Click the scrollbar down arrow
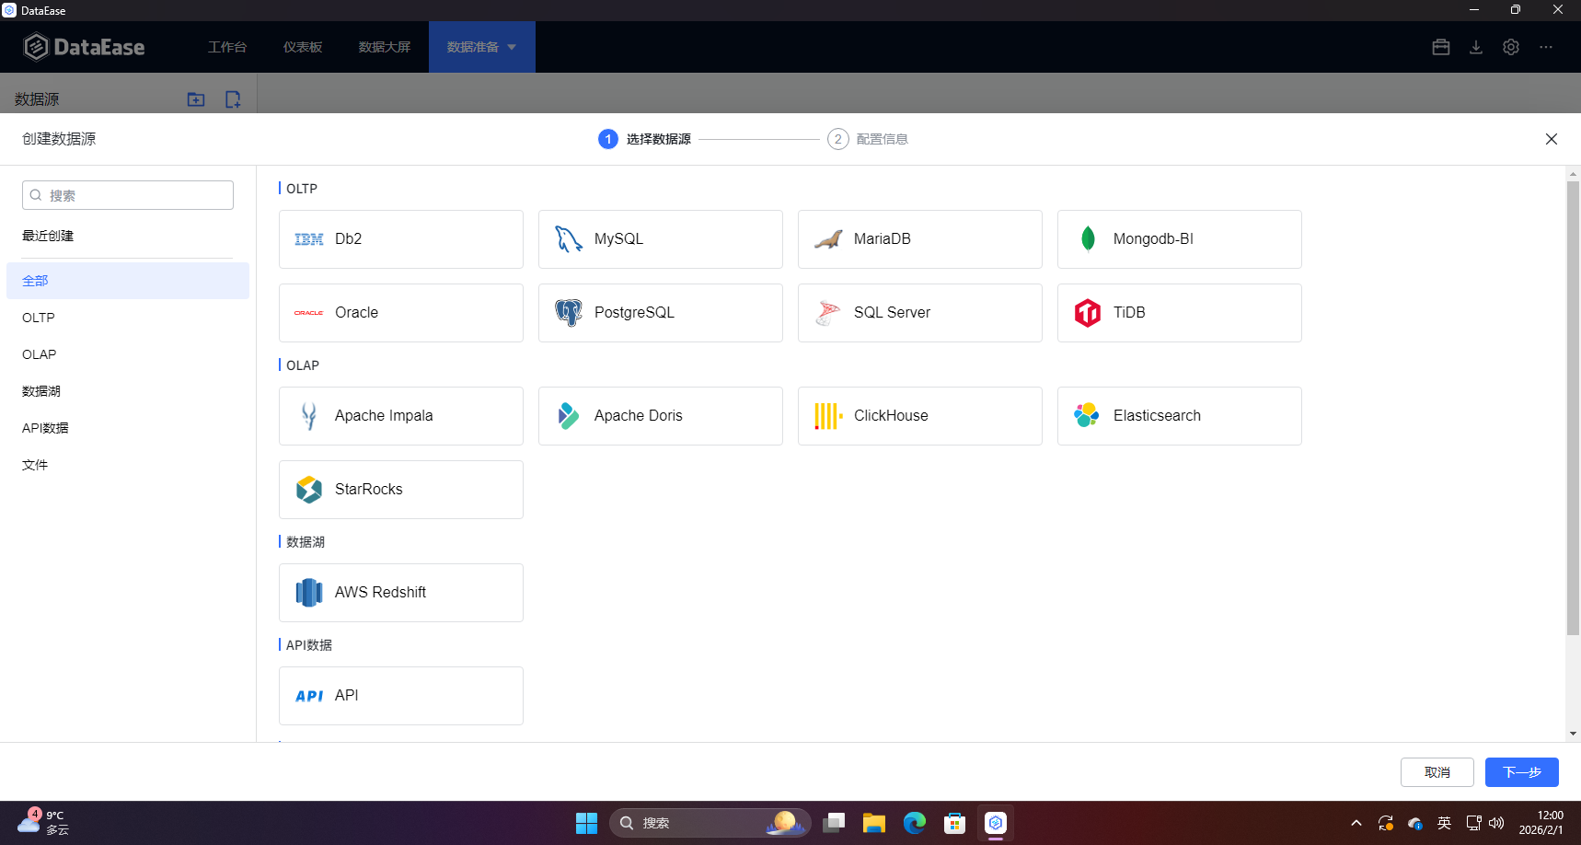The height and width of the screenshot is (845, 1581). tap(1573, 734)
